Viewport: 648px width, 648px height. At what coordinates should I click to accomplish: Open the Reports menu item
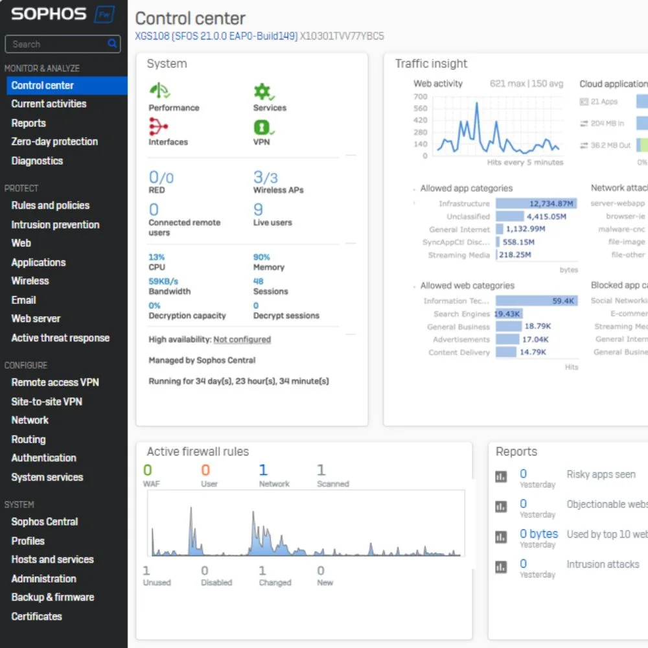pyautogui.click(x=29, y=123)
